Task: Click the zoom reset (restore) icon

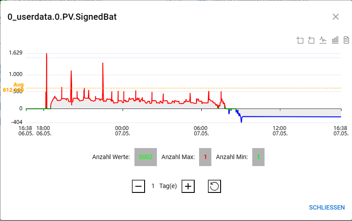Action: tap(312, 40)
